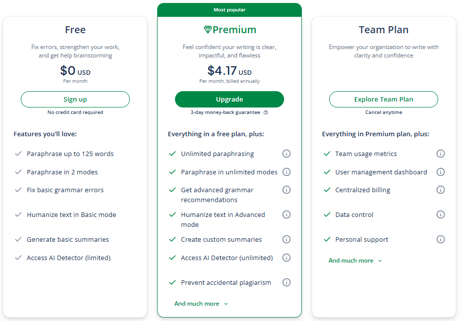This screenshot has width=463, height=321.
Task: Click info icon next to Prevent accidental plagiarism
Action: [x=287, y=282]
